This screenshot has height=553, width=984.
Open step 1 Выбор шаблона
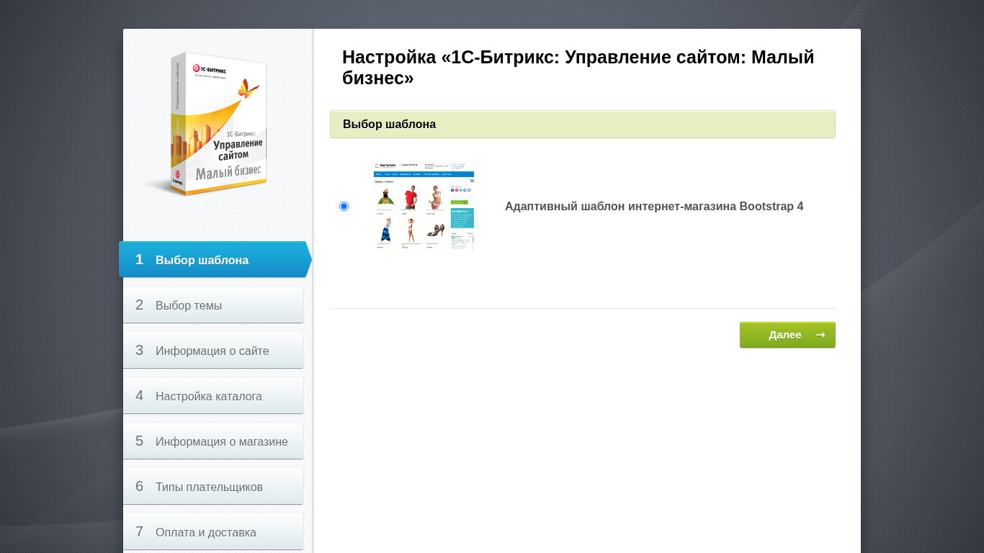coord(215,259)
